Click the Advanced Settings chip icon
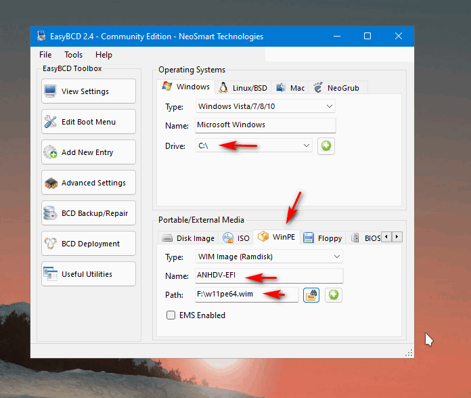The width and height of the screenshot is (471, 398). [51, 183]
